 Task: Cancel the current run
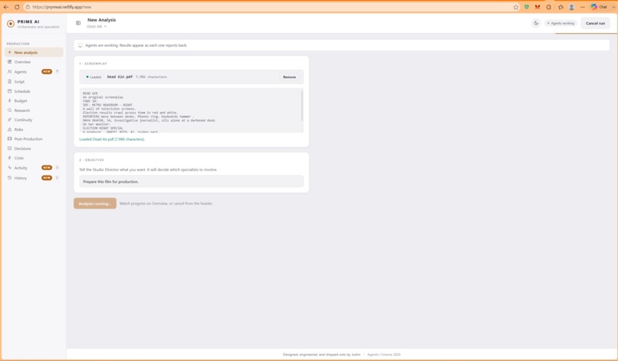pyautogui.click(x=595, y=23)
